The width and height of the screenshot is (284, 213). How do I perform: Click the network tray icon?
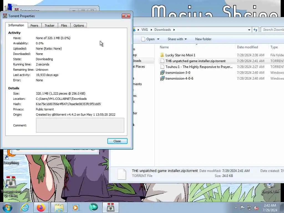click(x=249, y=208)
